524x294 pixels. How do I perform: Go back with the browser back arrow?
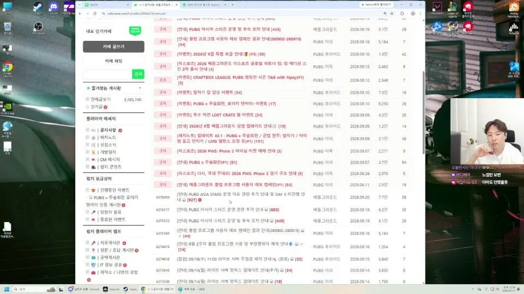[80, 14]
